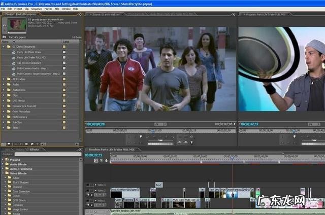Toggle label checkbox for Clip Review Sequence
The width and height of the screenshot is (325, 215).
click(x=64, y=62)
